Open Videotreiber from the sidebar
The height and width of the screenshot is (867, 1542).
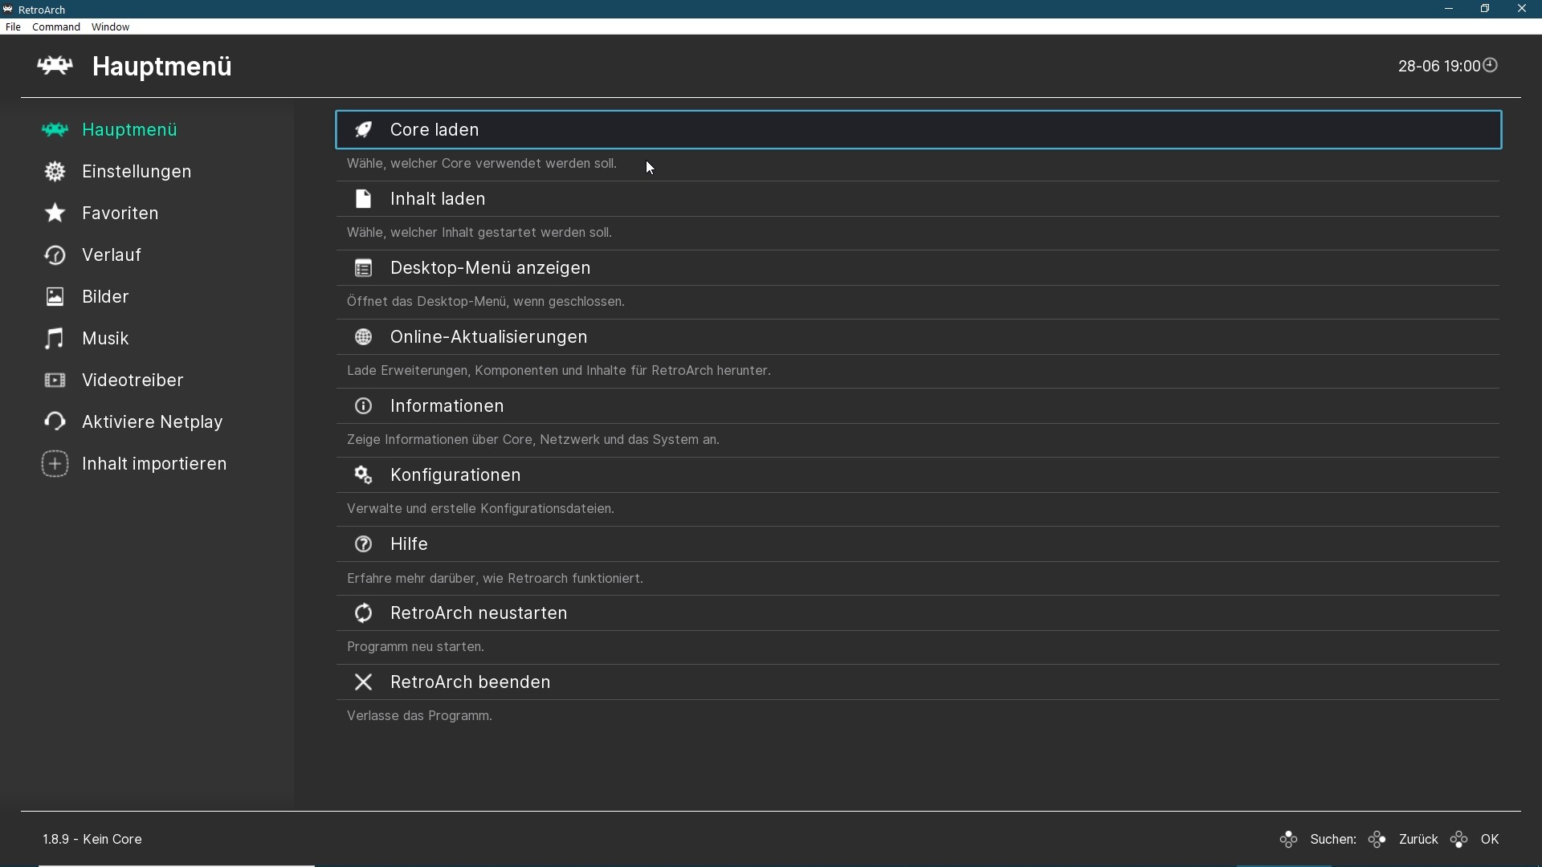[x=133, y=381]
